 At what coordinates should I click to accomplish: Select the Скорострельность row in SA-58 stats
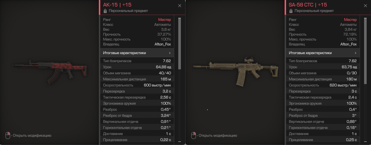click(x=323, y=85)
